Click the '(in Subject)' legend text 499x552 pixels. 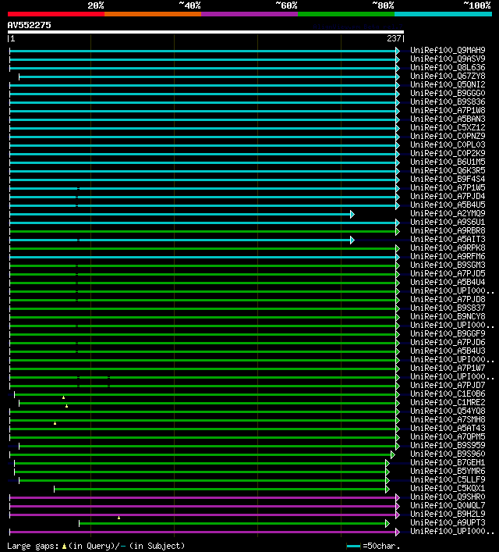coord(157,547)
